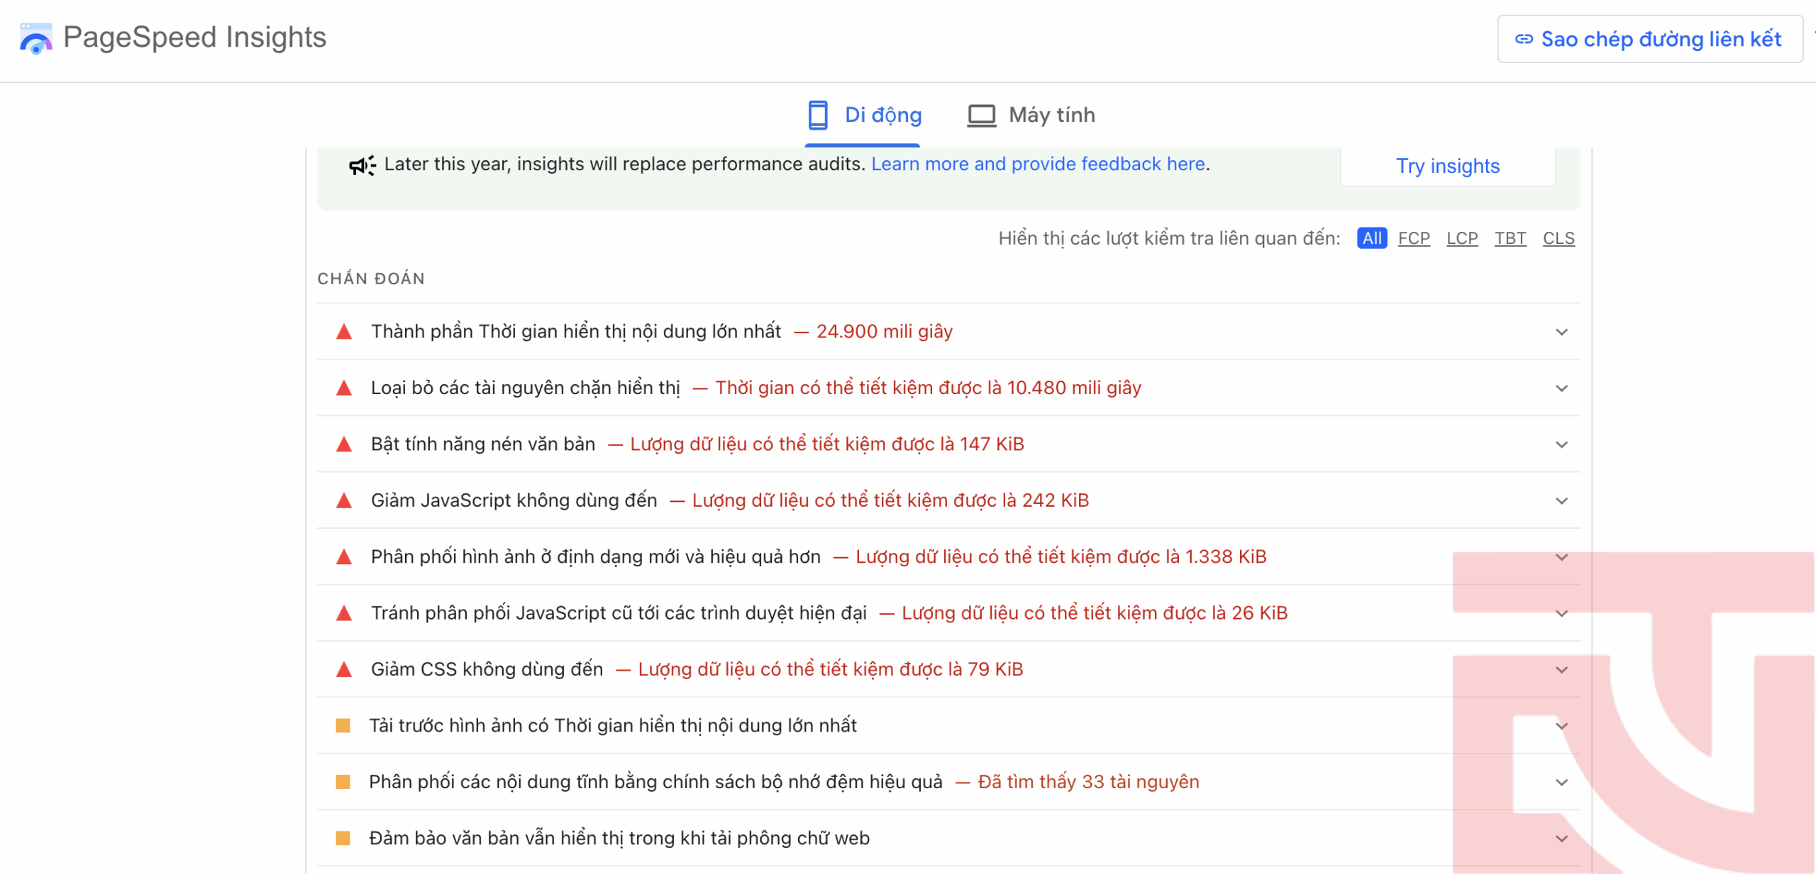
Task: Click Loại bỏ các tài nguyên chặn hiển thị
Action: 526,388
